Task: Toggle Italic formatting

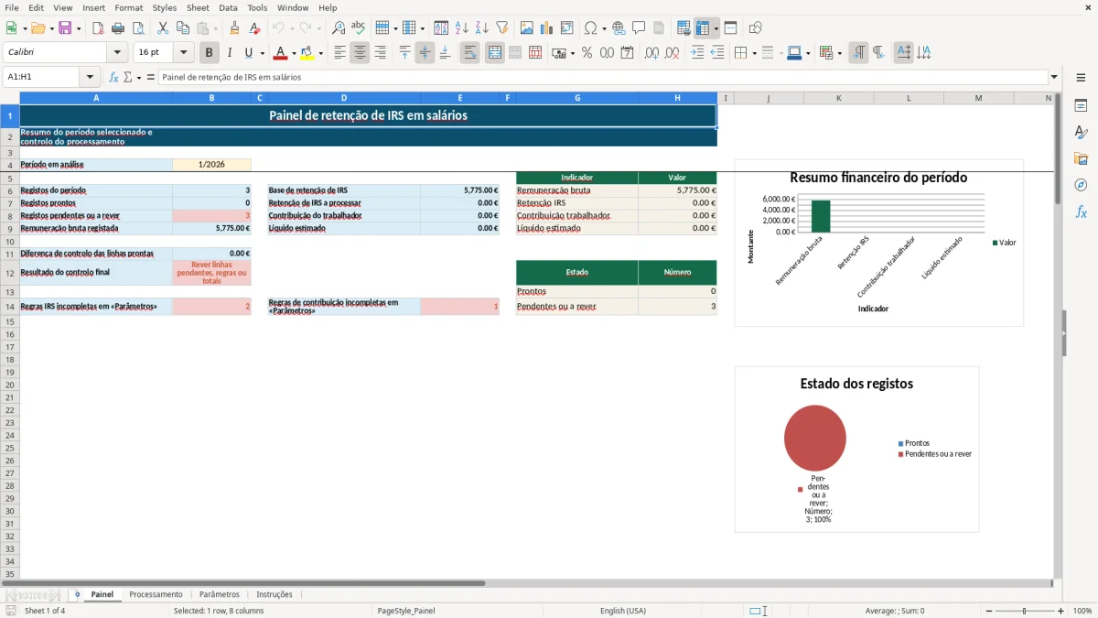Action: point(230,53)
